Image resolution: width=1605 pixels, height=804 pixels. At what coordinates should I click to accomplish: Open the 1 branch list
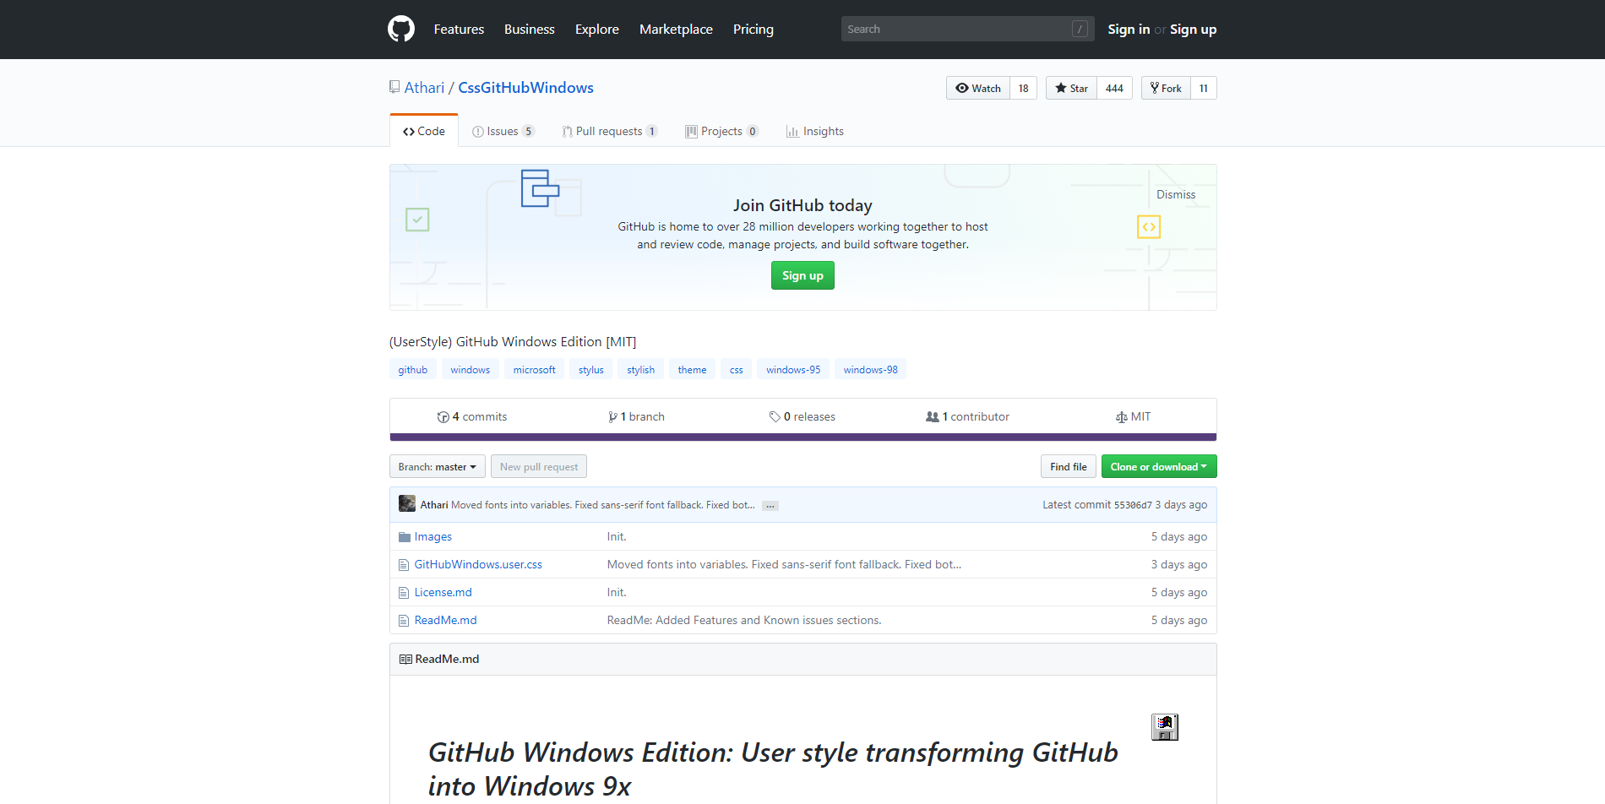(636, 416)
